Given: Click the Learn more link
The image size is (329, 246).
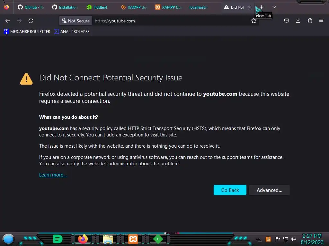Looking at the screenshot, I should tap(53, 175).
